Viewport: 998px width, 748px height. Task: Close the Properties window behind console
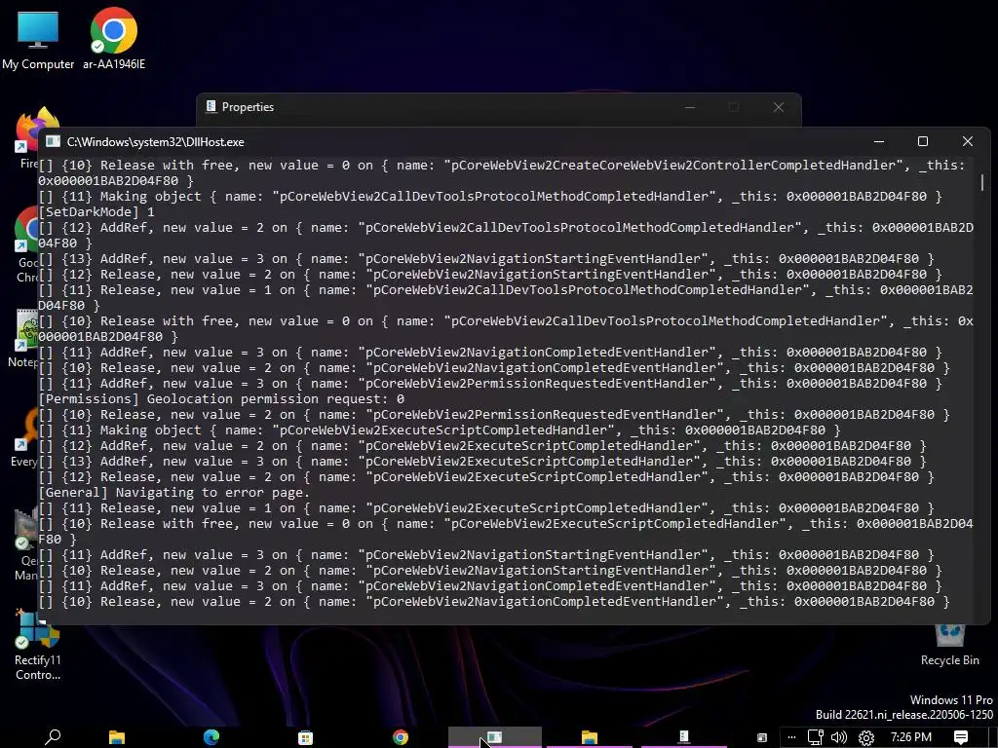click(x=779, y=107)
